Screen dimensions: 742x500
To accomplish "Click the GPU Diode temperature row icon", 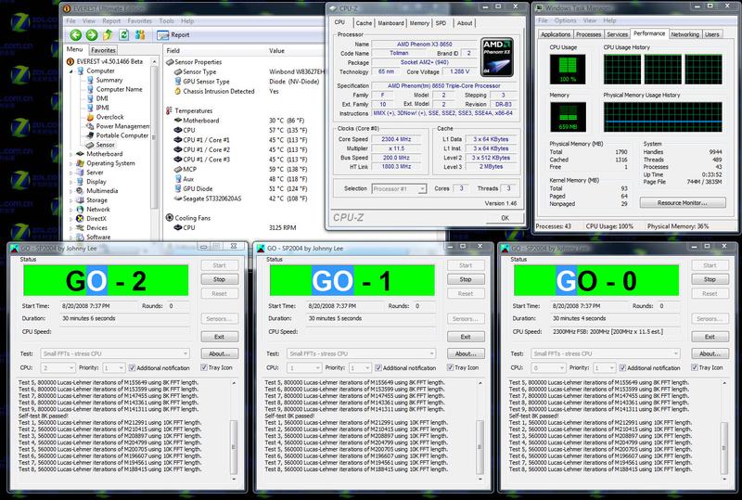I will click(178, 188).
